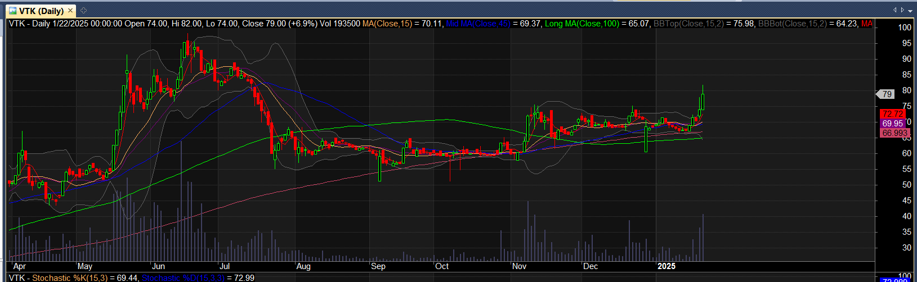Click the chart icon on VTK tab
Image resolution: width=917 pixels, height=282 pixels.
(12, 11)
